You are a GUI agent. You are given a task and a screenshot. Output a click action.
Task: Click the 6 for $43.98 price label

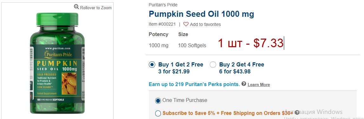click(x=235, y=72)
